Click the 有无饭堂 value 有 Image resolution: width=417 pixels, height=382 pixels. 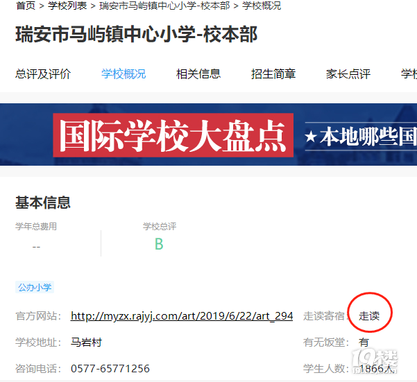(364, 342)
